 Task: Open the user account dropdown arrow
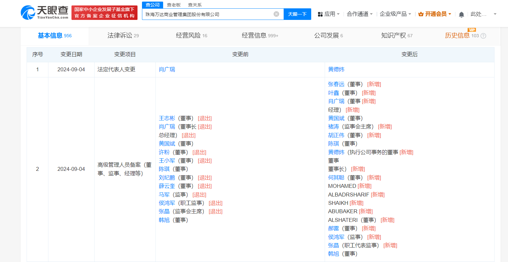495,14
